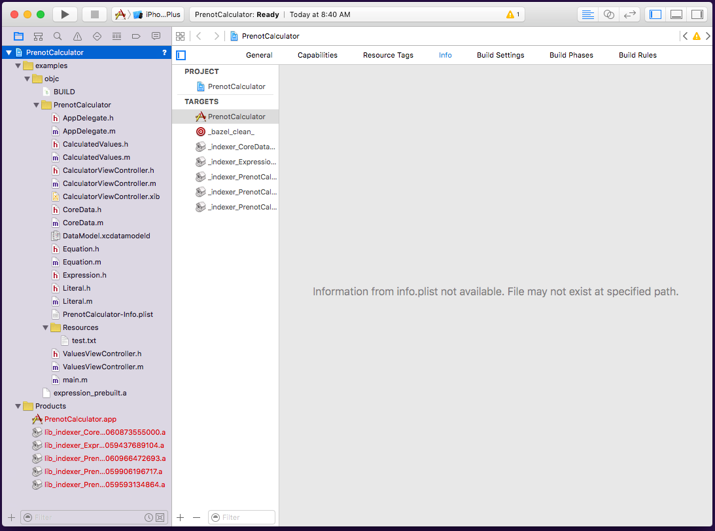Select the PrenotCalculator target

226,117
